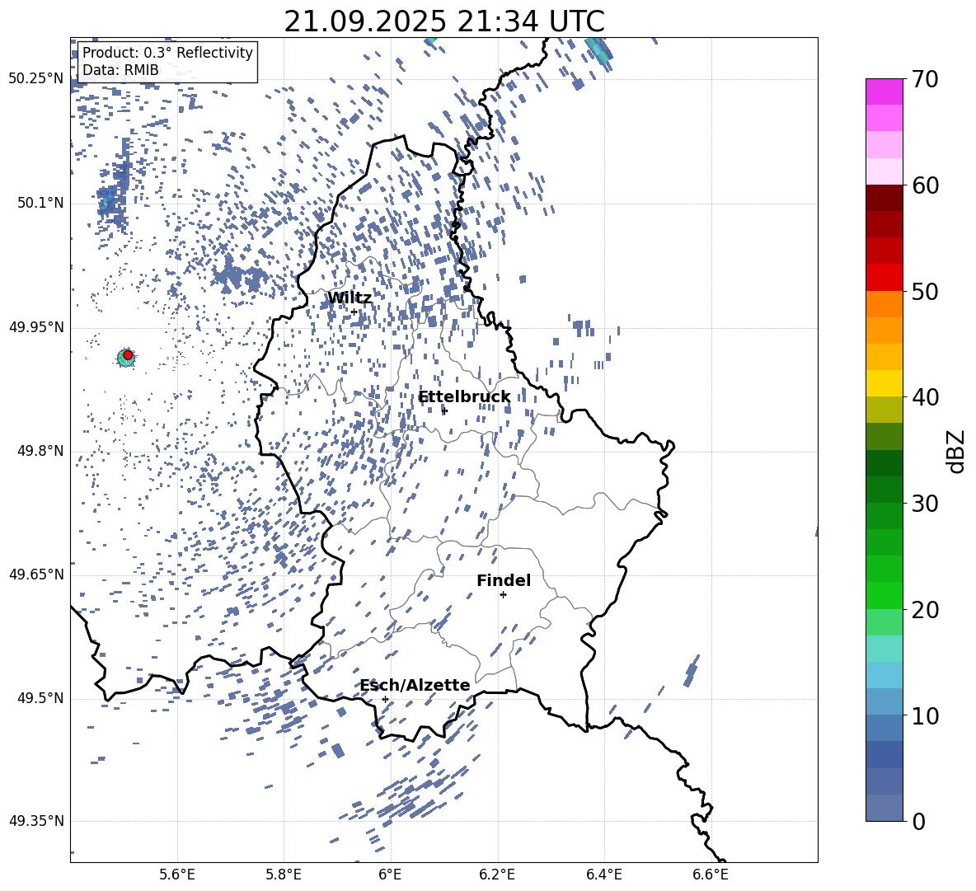The height and width of the screenshot is (891, 976).
Task: Click the Findel station cross marker
Action: pyautogui.click(x=503, y=594)
